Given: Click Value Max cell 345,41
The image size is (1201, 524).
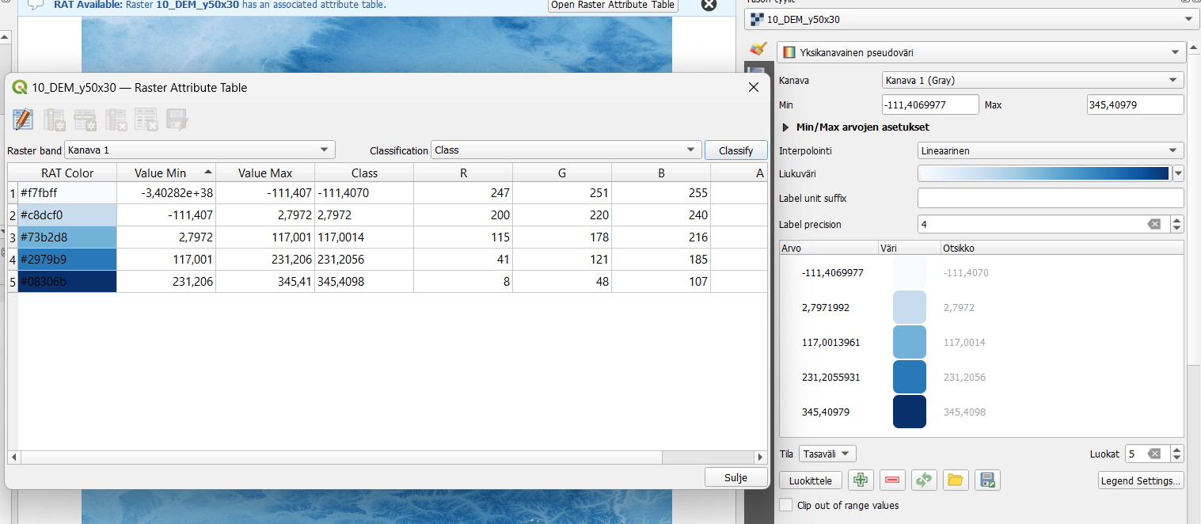Looking at the screenshot, I should (x=265, y=281).
